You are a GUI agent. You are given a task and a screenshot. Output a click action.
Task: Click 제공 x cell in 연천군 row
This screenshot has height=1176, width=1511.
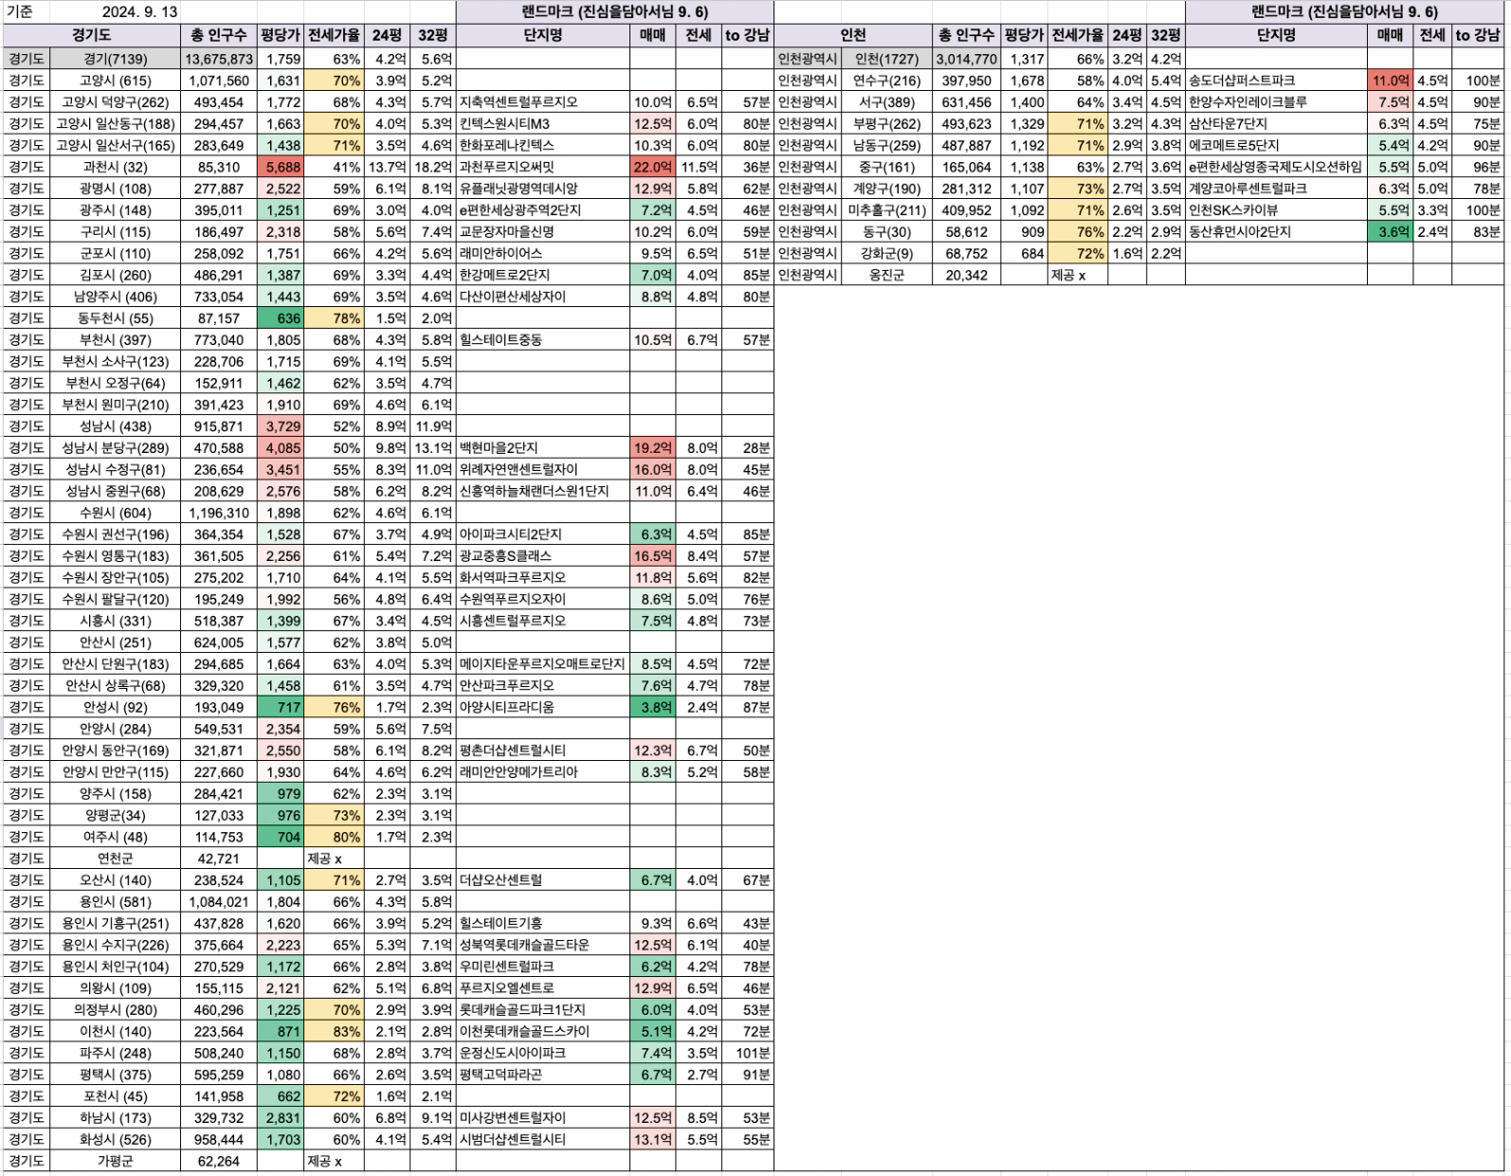coord(334,859)
